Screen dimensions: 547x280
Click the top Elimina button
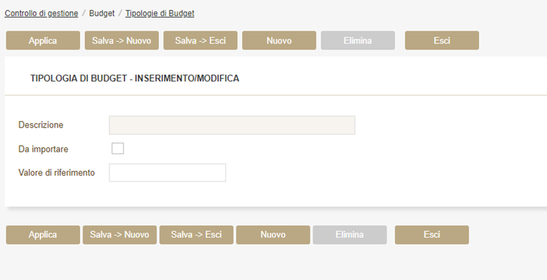pos(358,40)
